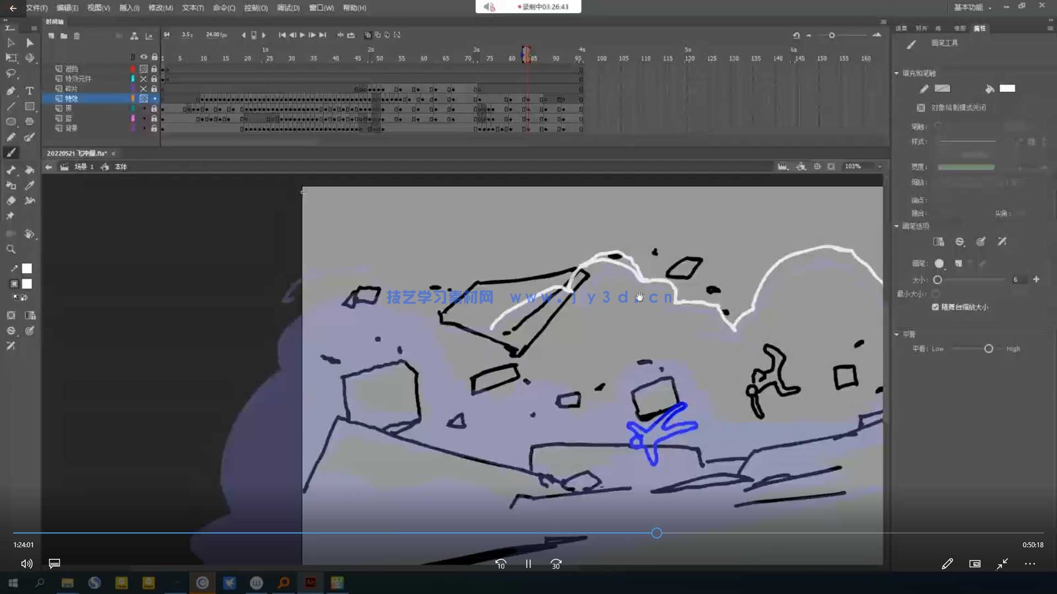Image resolution: width=1057 pixels, height=594 pixels.
Task: Toggle visibility of the 碎片 layer
Action: click(143, 89)
